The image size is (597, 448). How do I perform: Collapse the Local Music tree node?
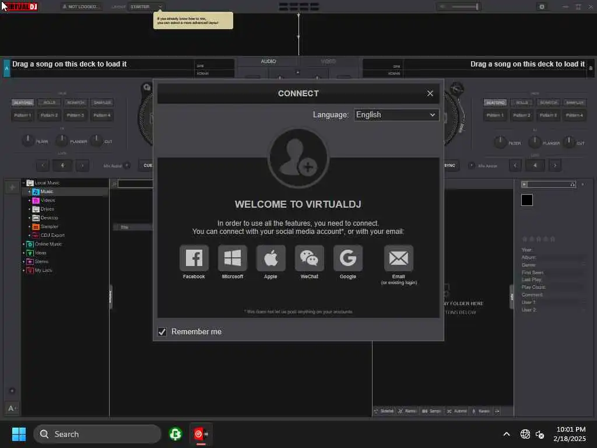(23, 183)
